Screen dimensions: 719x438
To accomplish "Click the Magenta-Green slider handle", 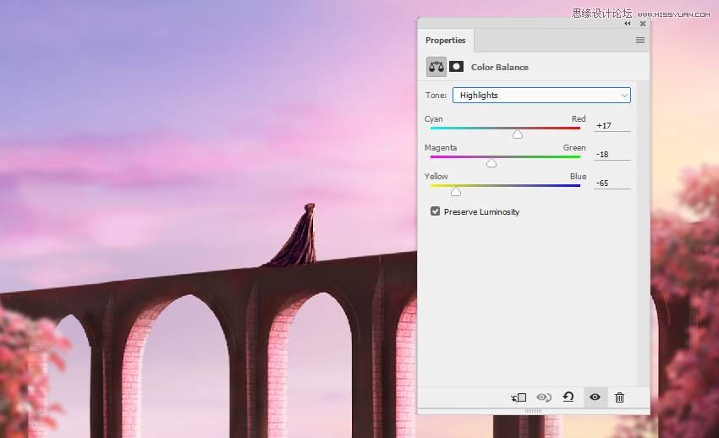I will [x=491, y=163].
